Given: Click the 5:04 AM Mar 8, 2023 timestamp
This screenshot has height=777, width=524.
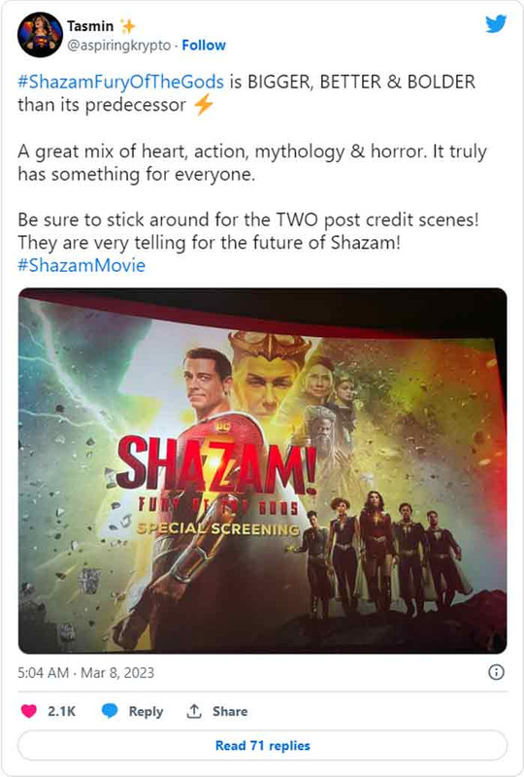Looking at the screenshot, I should [x=85, y=672].
